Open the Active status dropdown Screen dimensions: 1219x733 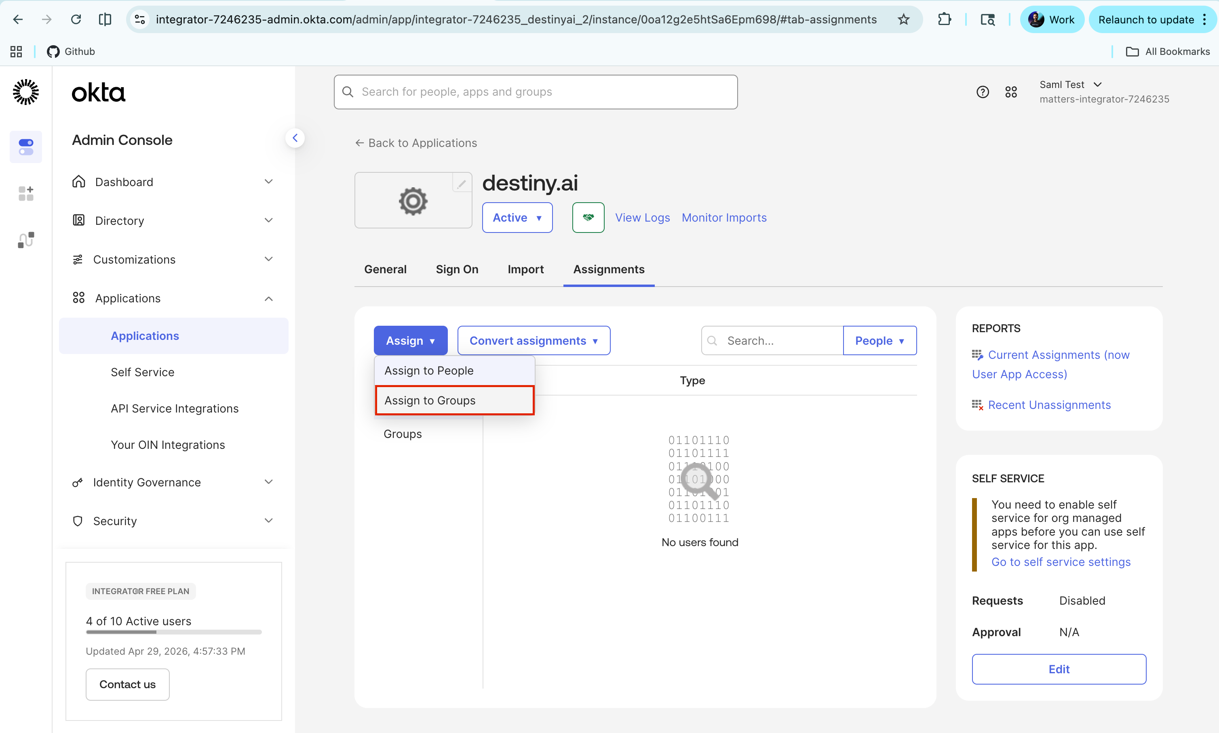click(517, 217)
